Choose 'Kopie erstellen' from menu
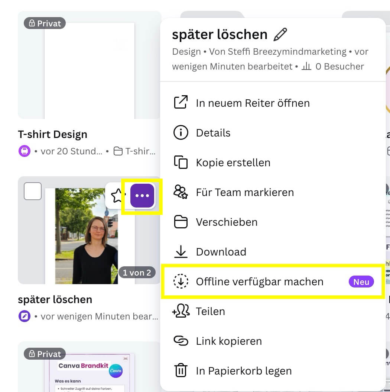Screen dimensions: 390x392 click(233, 163)
